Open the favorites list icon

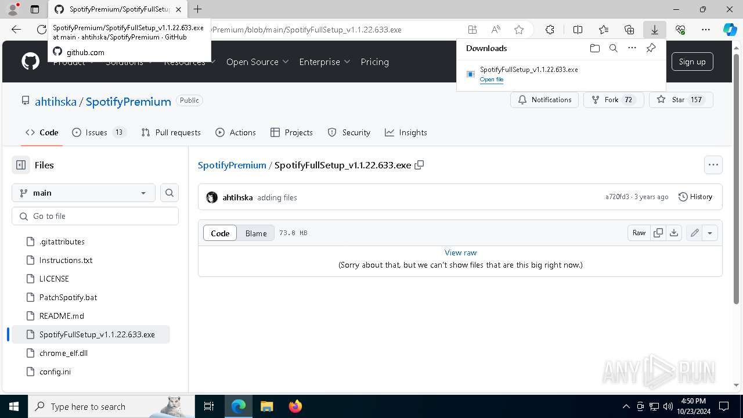tap(604, 30)
